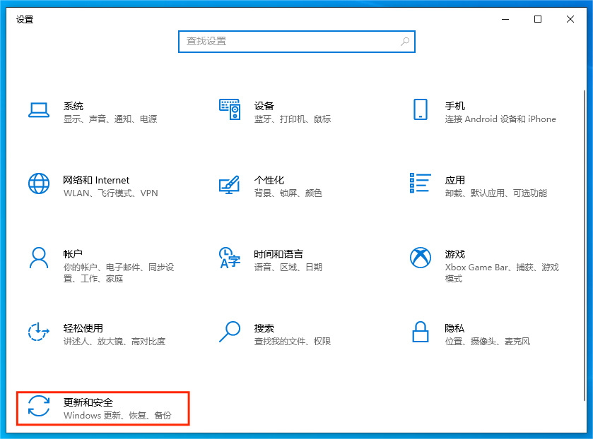Click the 连接 Android 设备和 iPhone link
Viewport: 593px width, 439px height.
(x=500, y=119)
